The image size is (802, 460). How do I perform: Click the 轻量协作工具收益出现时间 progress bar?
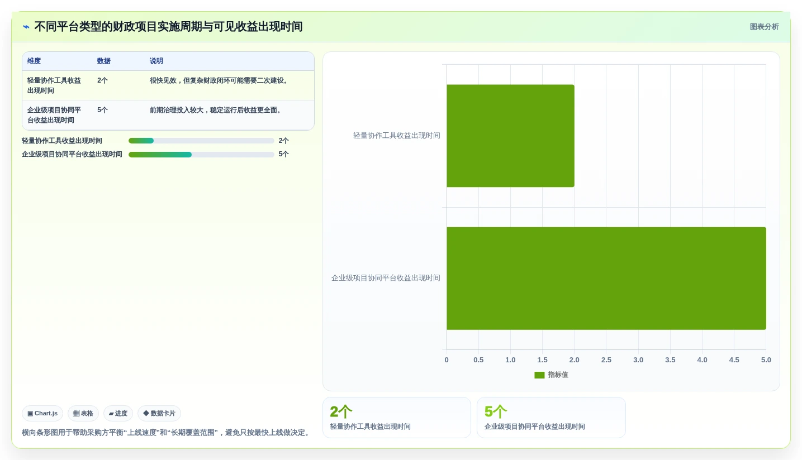point(201,141)
